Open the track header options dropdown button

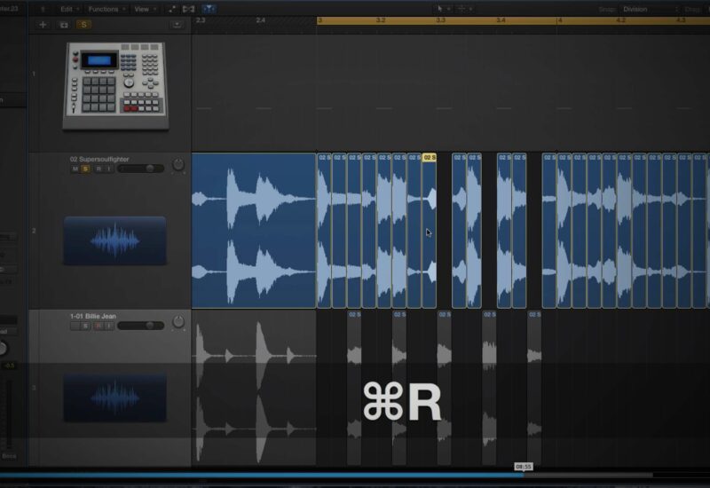177,25
